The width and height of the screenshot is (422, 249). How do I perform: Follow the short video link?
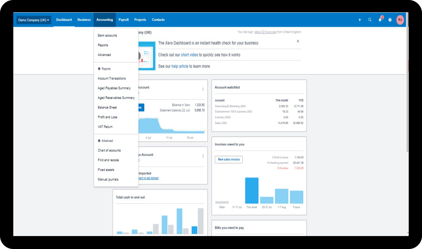(x=189, y=55)
